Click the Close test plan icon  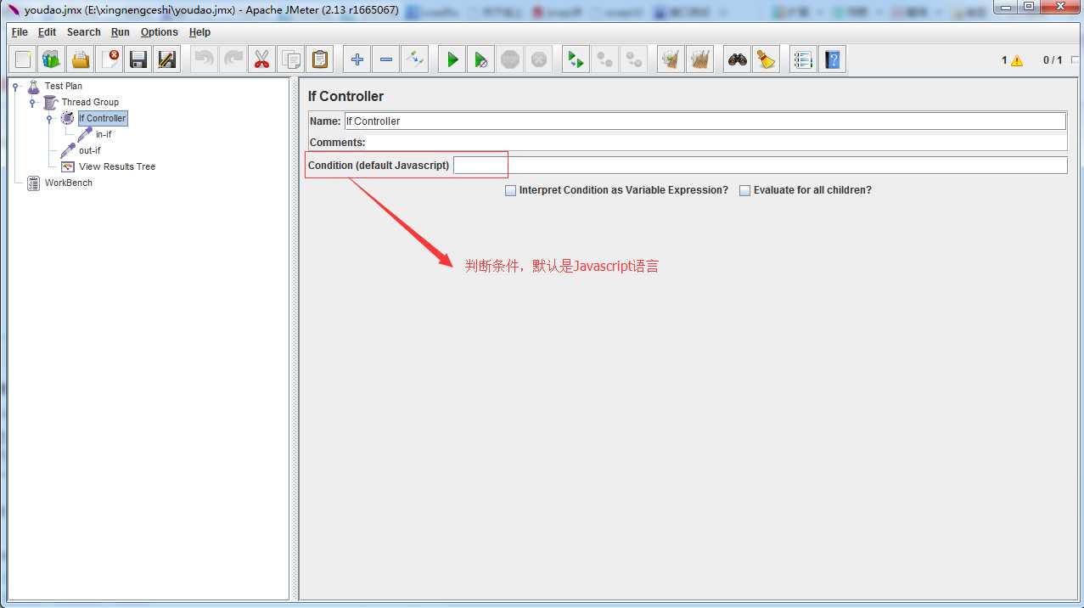(x=110, y=59)
